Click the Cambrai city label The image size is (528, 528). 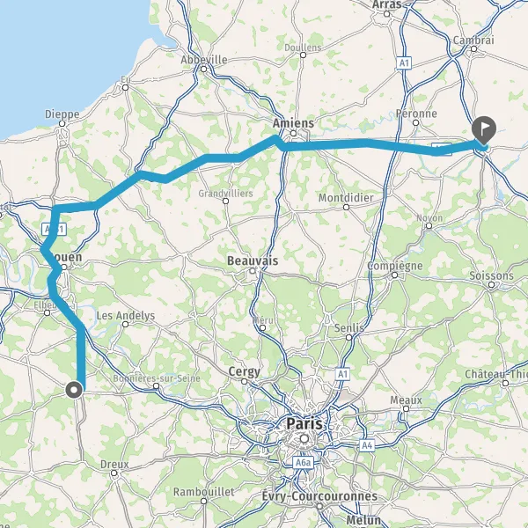click(x=473, y=40)
